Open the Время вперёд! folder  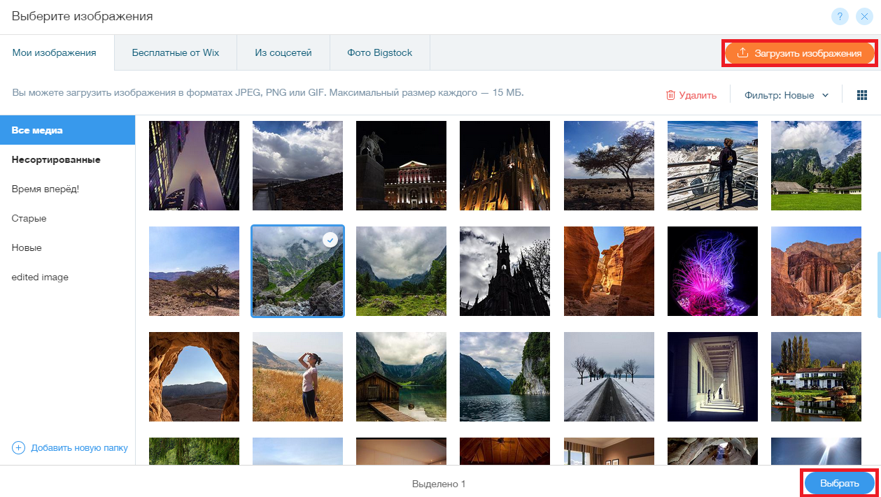point(67,189)
